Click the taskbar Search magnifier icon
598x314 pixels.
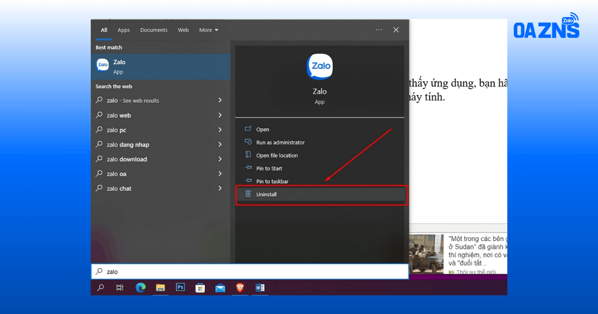[x=101, y=288]
